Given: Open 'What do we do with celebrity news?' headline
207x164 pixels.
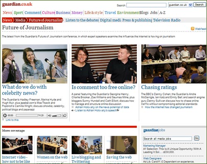Looking at the screenshot, I should (x=24, y=90).
